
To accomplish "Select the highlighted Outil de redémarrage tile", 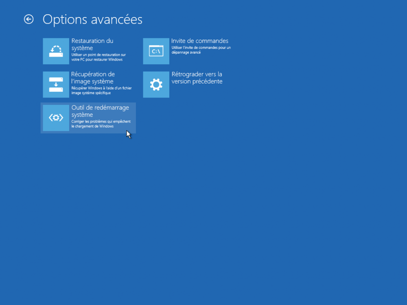I will [88, 118].
